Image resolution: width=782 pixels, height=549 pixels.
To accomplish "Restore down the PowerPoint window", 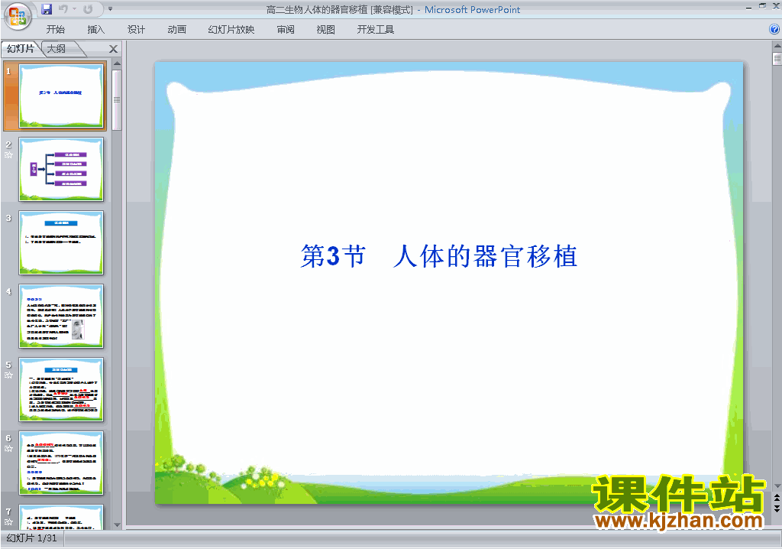I will [763, 6].
